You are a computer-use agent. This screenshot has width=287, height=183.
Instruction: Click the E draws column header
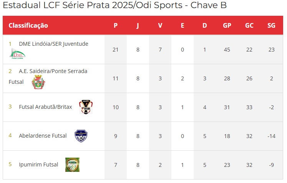click(182, 25)
